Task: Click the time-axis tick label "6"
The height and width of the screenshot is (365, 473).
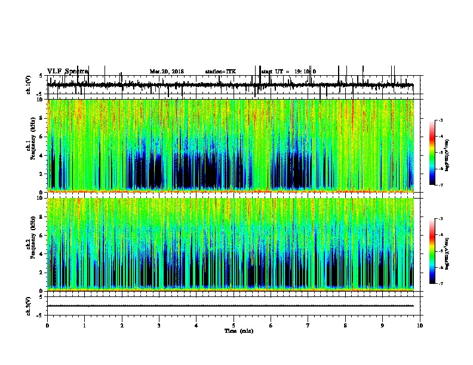Action: tap(271, 326)
